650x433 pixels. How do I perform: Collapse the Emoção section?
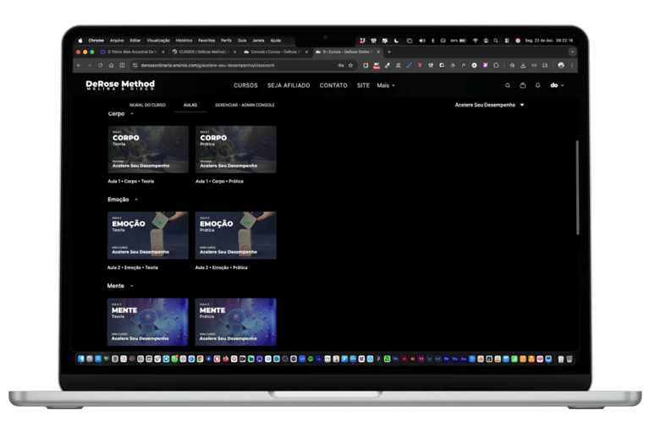pos(136,200)
